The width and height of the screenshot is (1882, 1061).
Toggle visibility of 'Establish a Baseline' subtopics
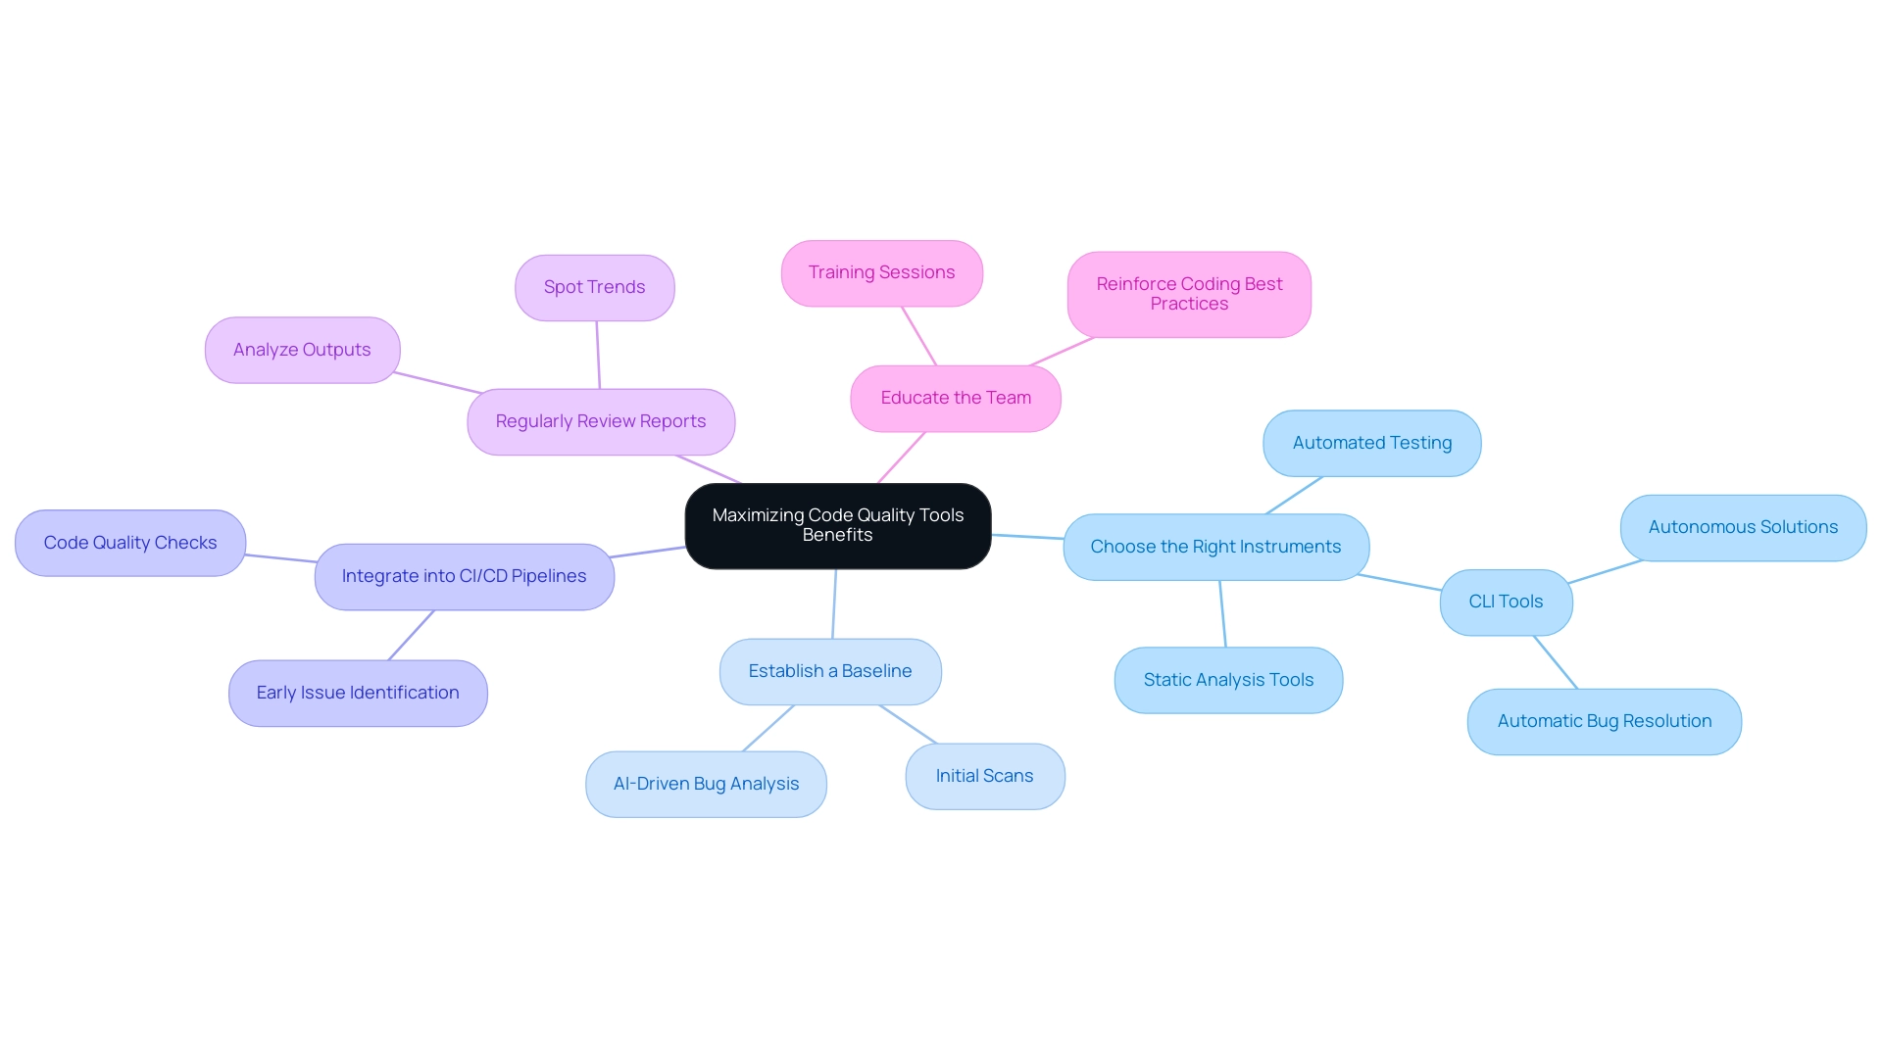click(x=830, y=669)
